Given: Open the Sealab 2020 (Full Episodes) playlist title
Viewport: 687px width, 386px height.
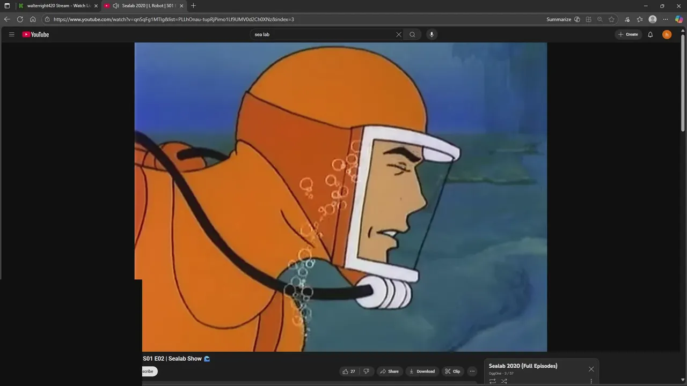Looking at the screenshot, I should click(523, 366).
